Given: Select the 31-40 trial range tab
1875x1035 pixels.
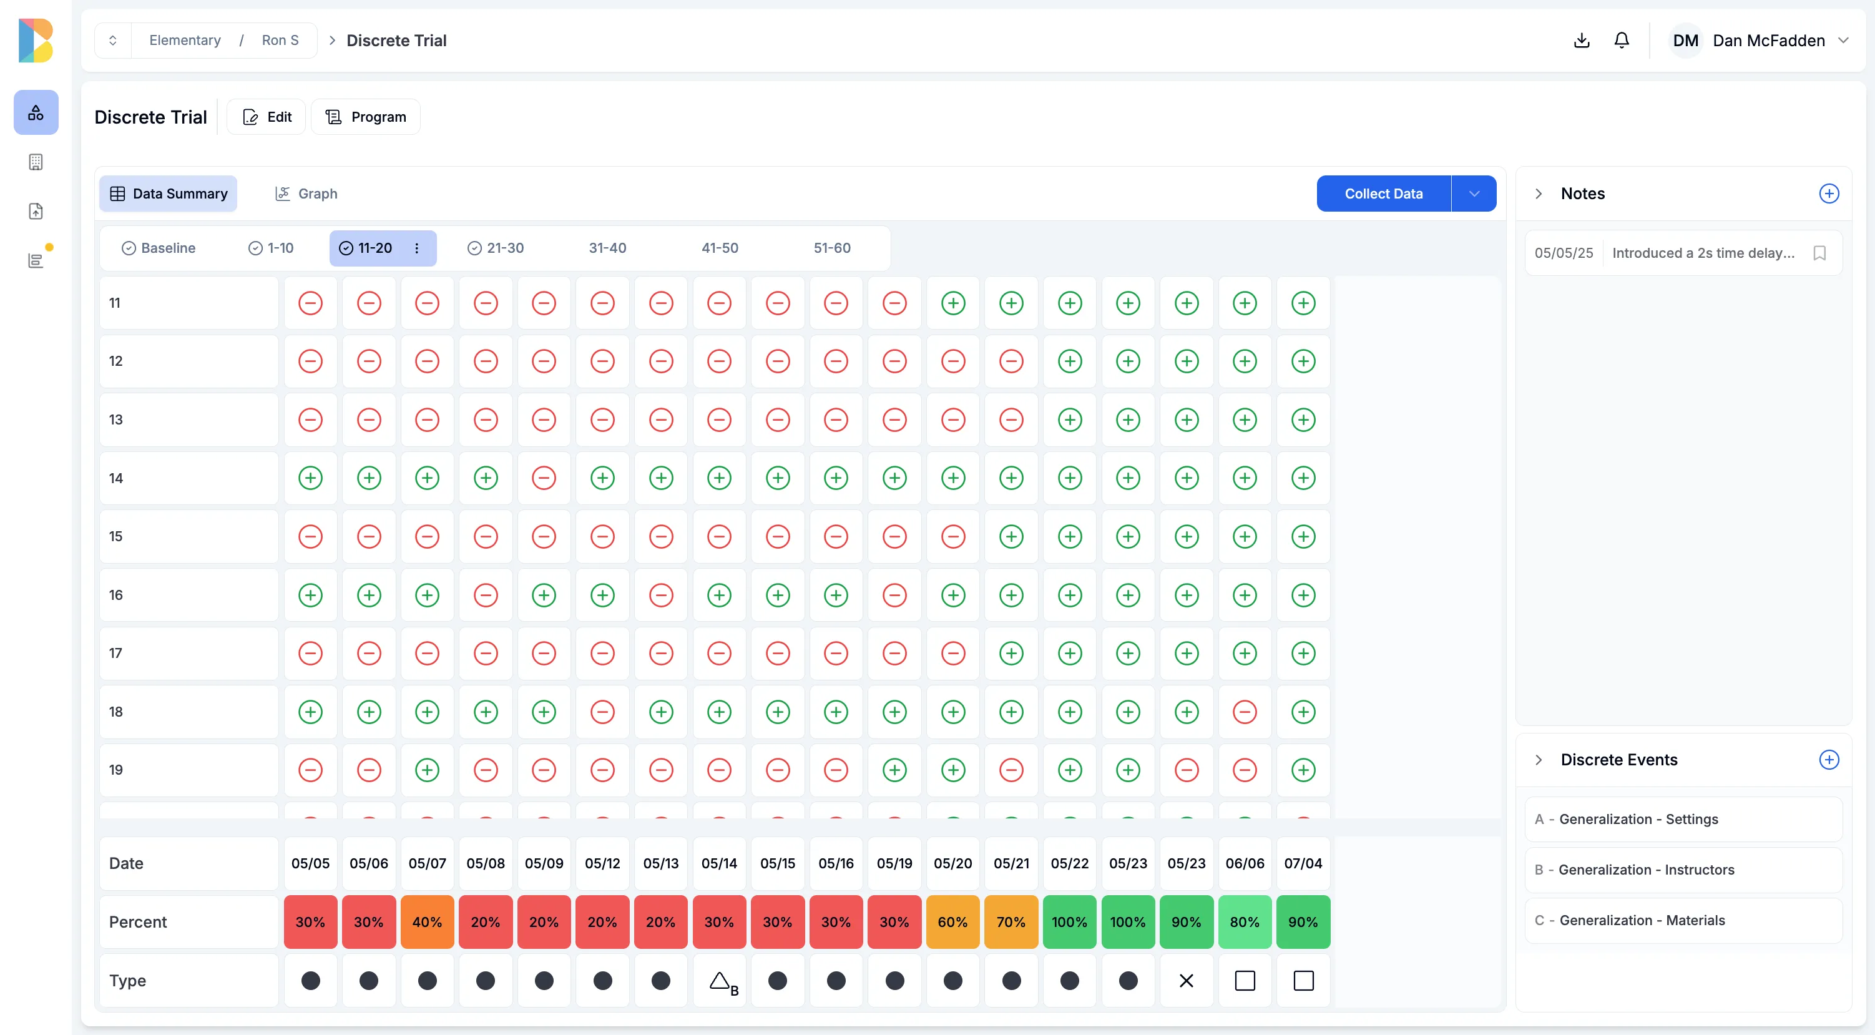Looking at the screenshot, I should tap(608, 248).
